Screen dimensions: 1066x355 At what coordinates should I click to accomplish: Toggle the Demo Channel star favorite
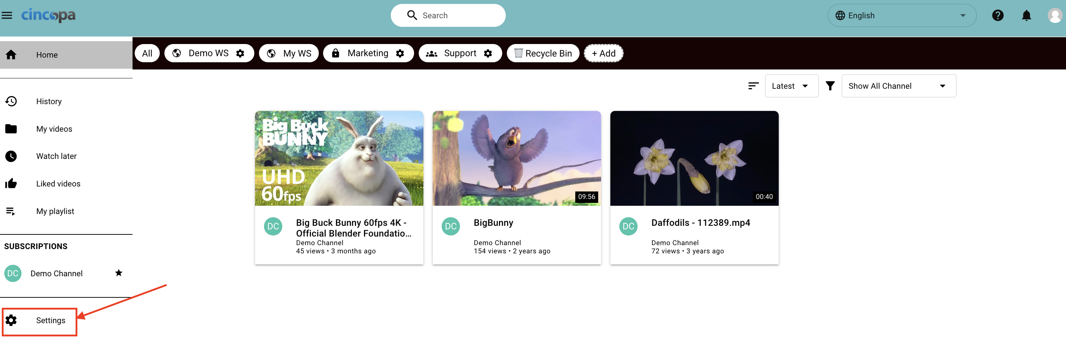[x=119, y=273]
